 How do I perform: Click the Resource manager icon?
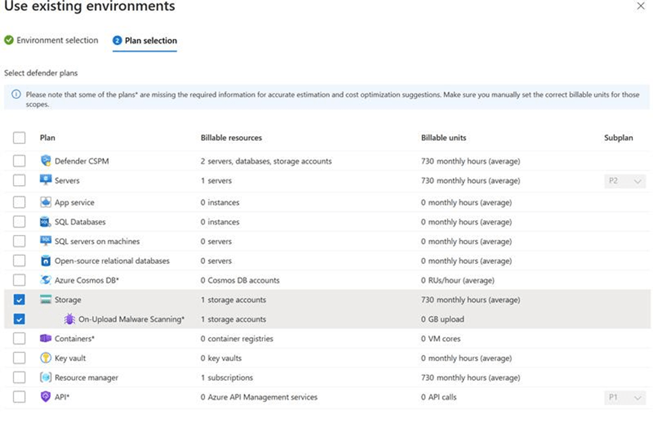pyautogui.click(x=46, y=377)
